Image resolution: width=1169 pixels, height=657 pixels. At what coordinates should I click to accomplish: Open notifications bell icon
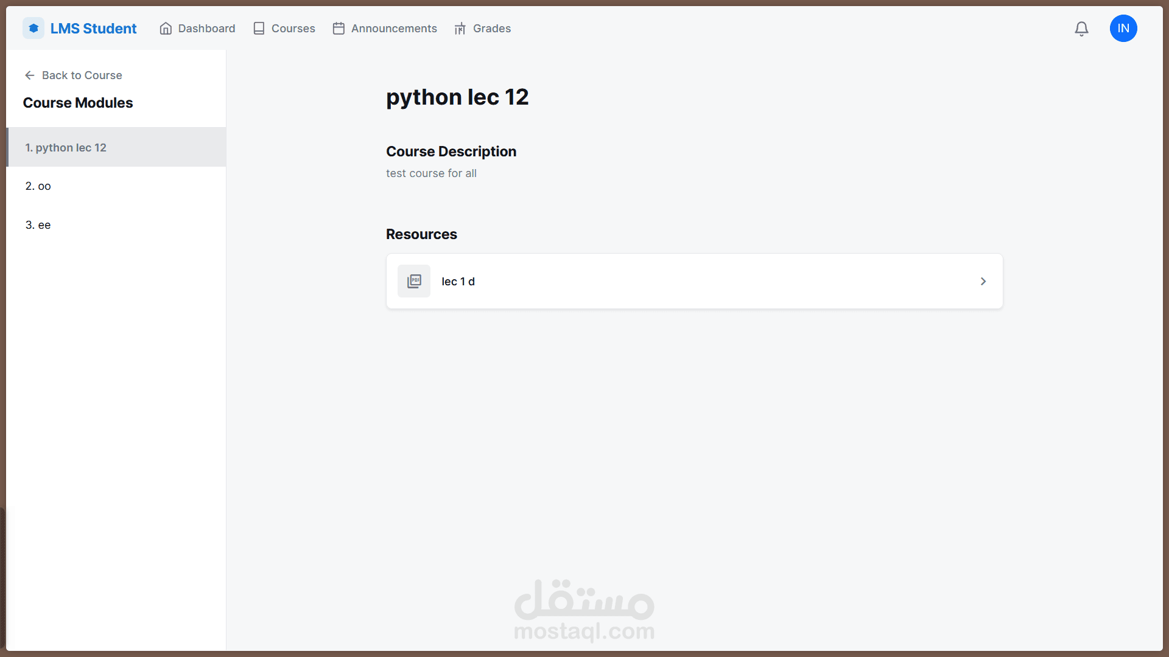(x=1081, y=29)
